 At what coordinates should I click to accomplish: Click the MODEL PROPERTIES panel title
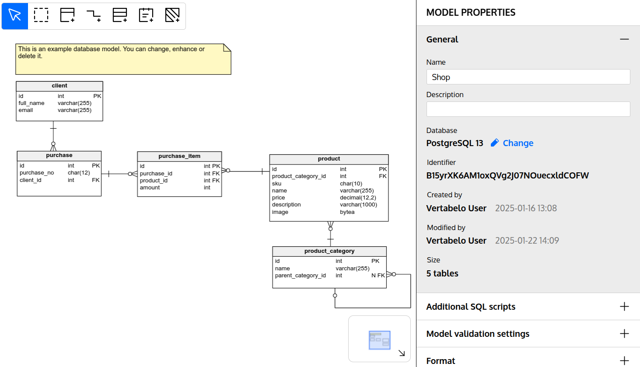click(x=471, y=13)
